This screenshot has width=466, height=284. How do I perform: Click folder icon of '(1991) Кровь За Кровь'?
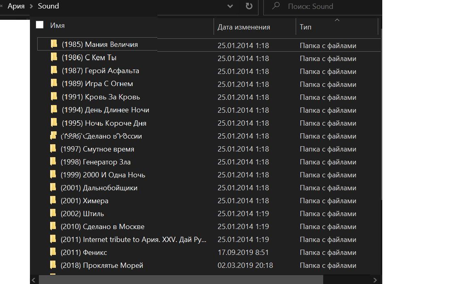(x=54, y=96)
